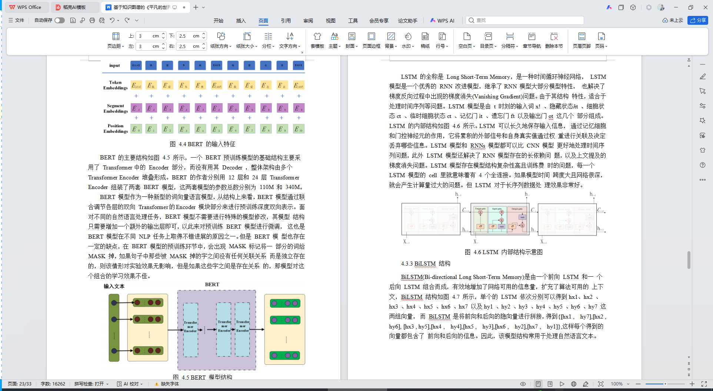Decrease the right margin 右 stepper

(204, 48)
